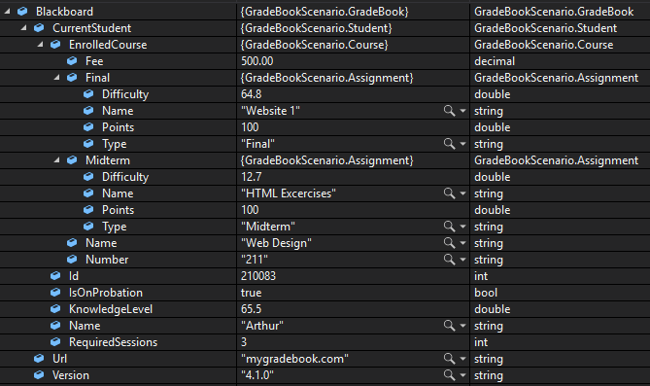The image size is (650, 386).
Task: Click the Final property cube icon
Action: [x=72, y=78]
